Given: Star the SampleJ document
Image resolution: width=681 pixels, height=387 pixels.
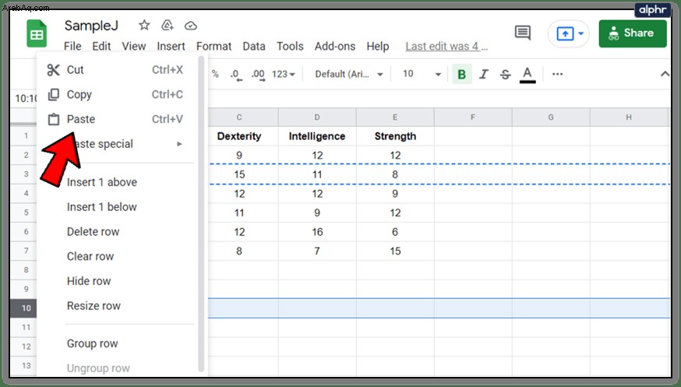Looking at the screenshot, I should (x=144, y=26).
